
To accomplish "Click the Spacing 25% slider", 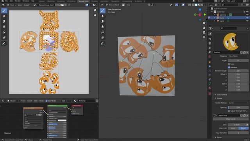I will [x=238, y=108].
